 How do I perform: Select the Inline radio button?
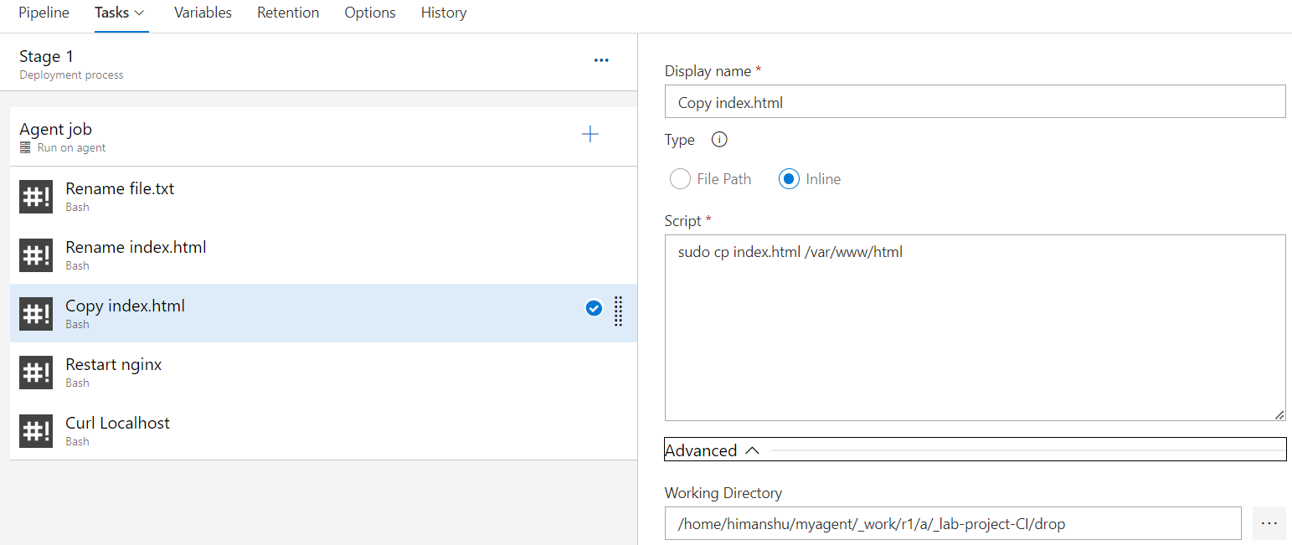[x=789, y=179]
